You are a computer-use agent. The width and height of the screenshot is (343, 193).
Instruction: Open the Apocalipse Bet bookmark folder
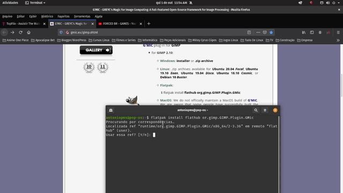pos(43,40)
